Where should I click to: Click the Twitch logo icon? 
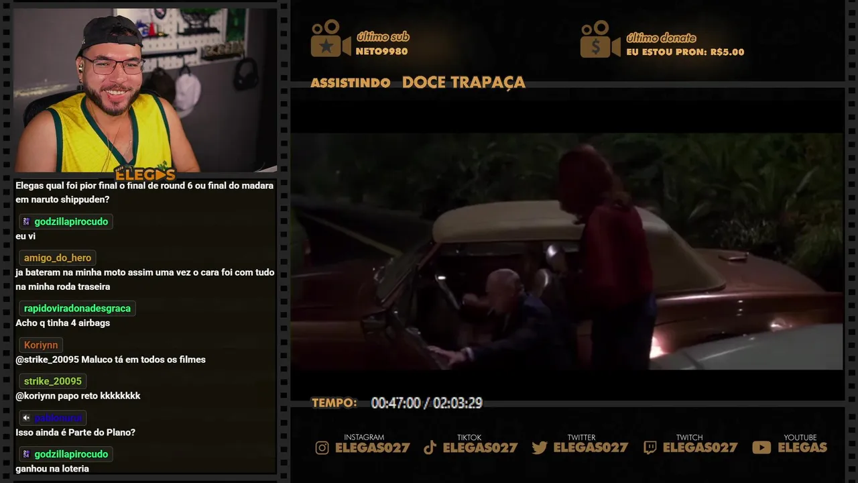pyautogui.click(x=650, y=448)
